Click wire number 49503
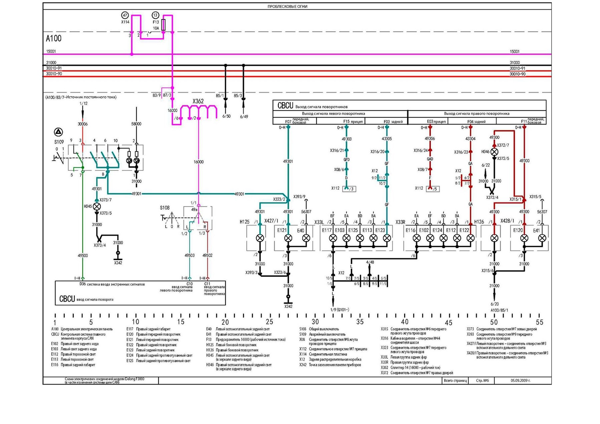The image size is (600, 424). tap(189, 256)
